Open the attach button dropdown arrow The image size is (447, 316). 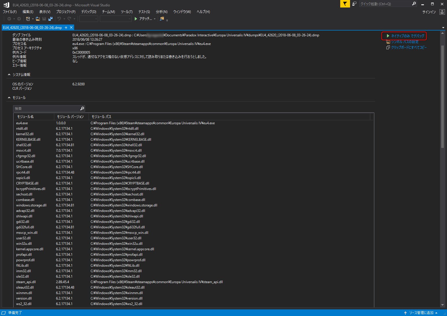[x=155, y=19]
